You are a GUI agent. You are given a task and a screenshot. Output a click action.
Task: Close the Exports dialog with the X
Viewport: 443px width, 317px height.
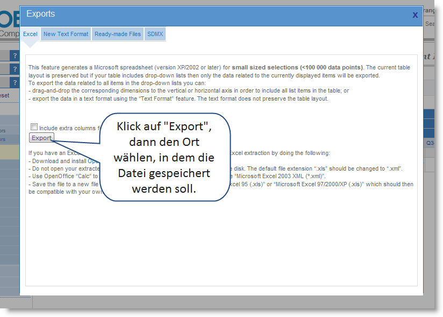coord(415,15)
